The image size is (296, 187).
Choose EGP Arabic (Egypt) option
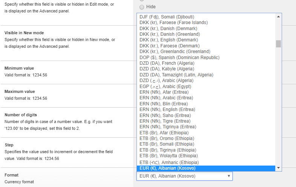tap(206, 87)
